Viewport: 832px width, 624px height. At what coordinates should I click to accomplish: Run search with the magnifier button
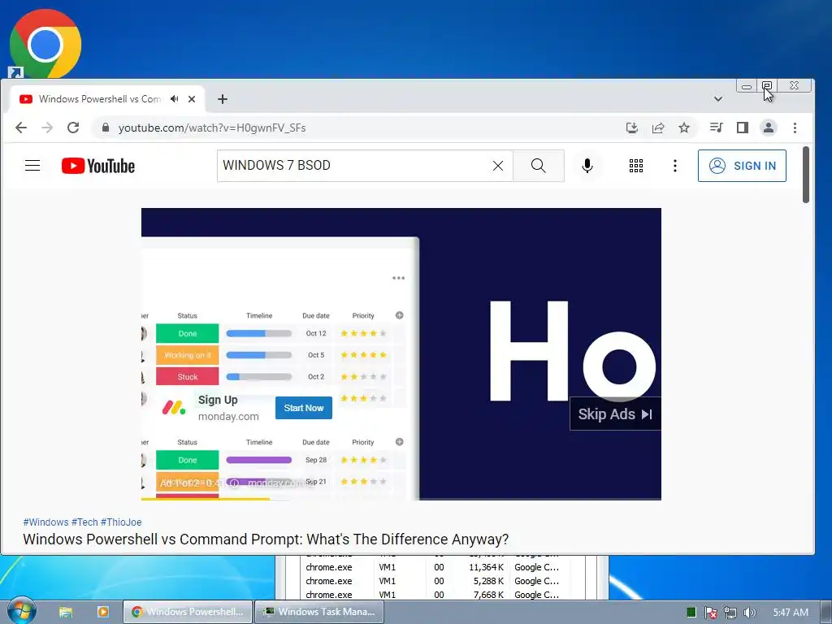tap(539, 166)
